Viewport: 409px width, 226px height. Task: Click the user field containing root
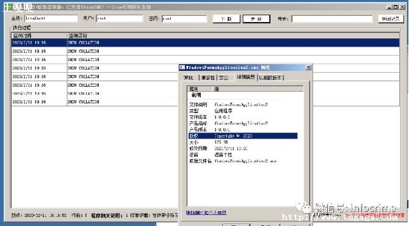(x=120, y=18)
